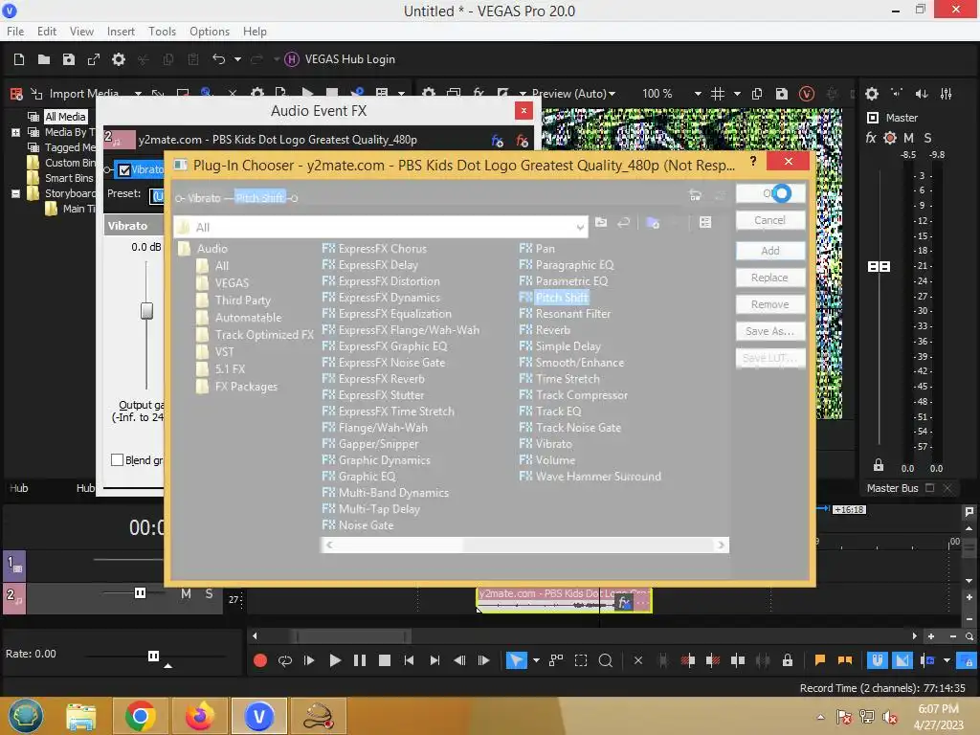
Task: Open Master bus automation settings icon
Action: tap(890, 138)
